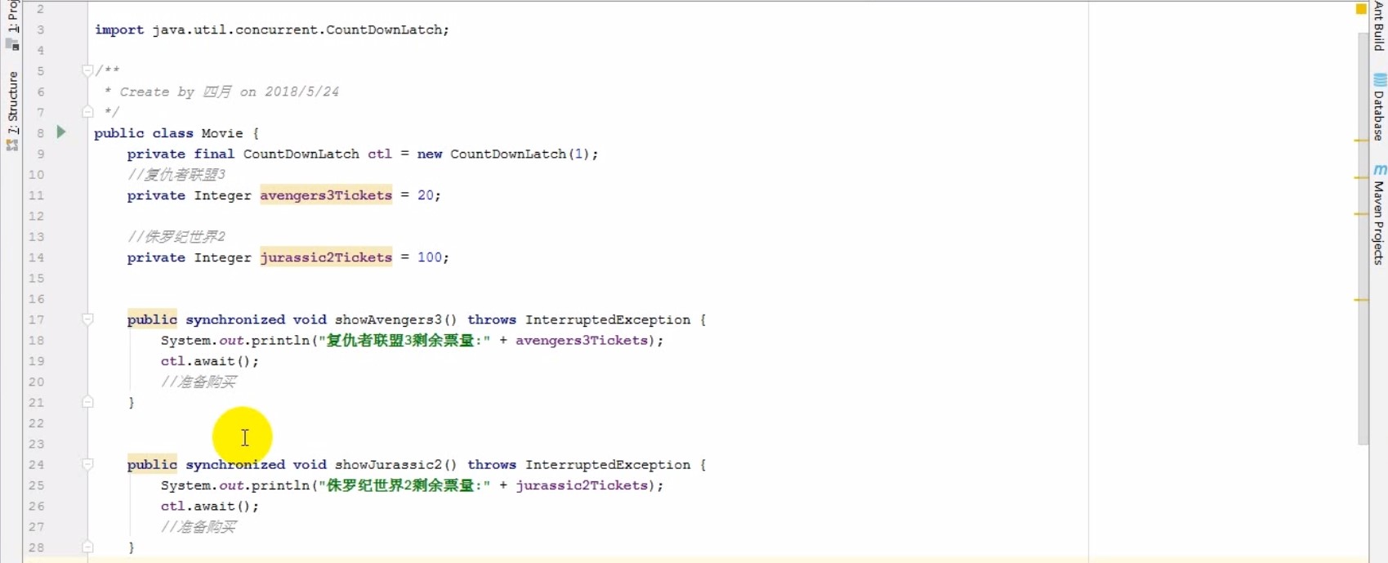Open the Ant Build side tab

(x=1379, y=25)
